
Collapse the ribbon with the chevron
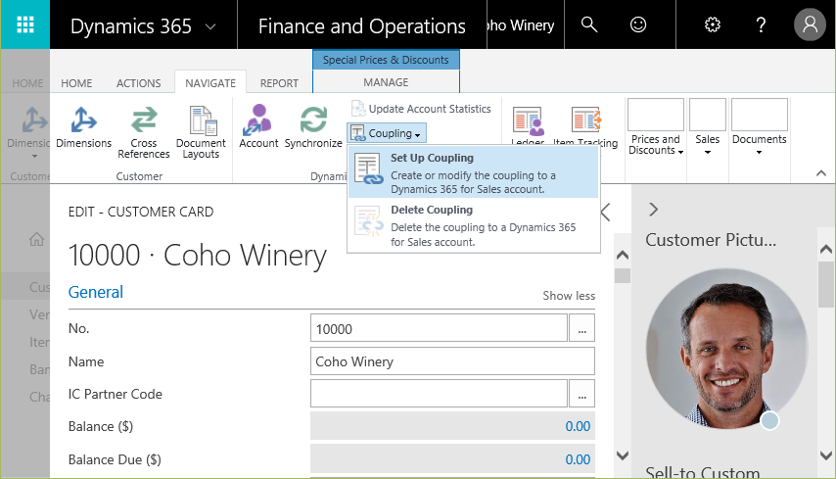point(821,172)
